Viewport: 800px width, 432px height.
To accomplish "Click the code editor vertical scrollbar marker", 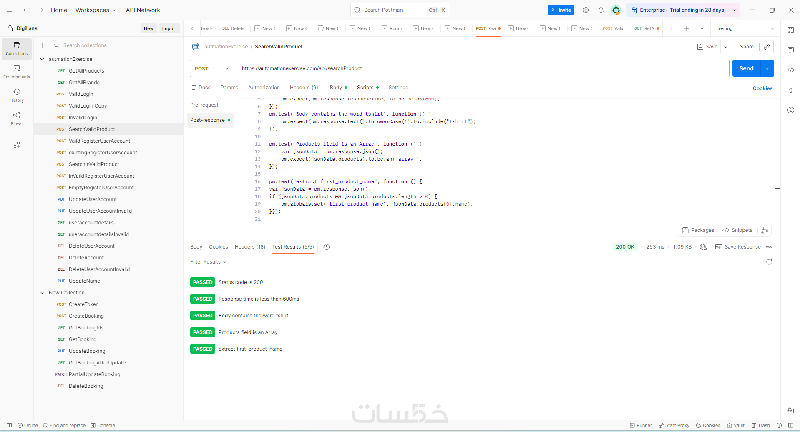I will point(778,189).
